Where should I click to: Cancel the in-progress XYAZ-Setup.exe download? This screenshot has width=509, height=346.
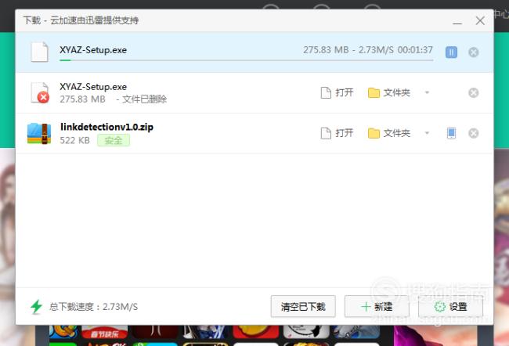474,52
